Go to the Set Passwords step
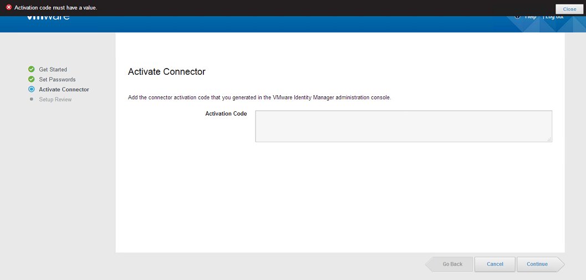Image resolution: width=586 pixels, height=280 pixels. click(x=57, y=80)
